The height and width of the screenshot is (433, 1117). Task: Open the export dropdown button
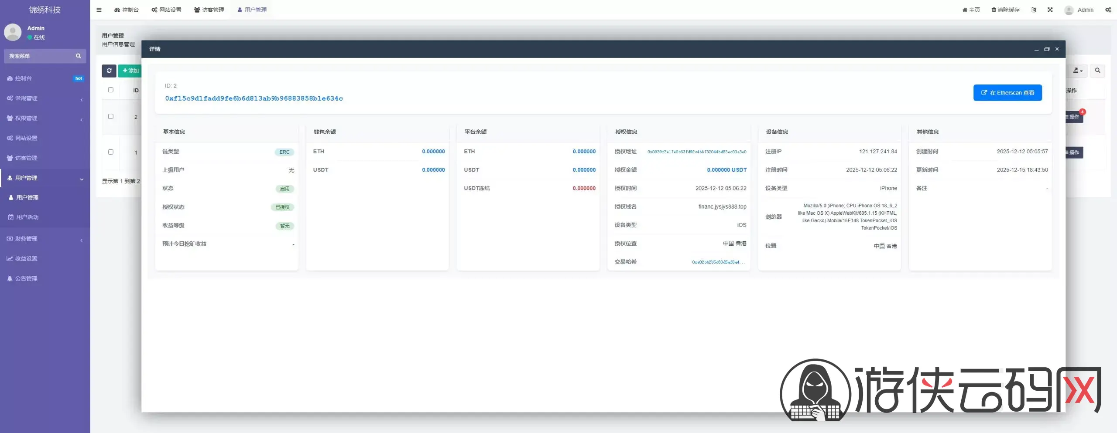coord(1078,71)
